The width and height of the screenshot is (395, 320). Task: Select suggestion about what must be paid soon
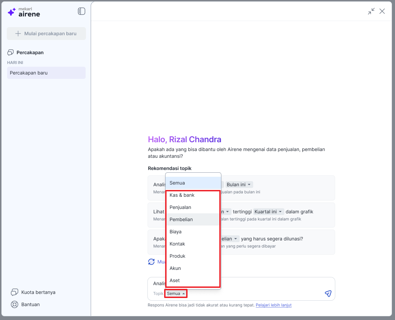click(241, 242)
